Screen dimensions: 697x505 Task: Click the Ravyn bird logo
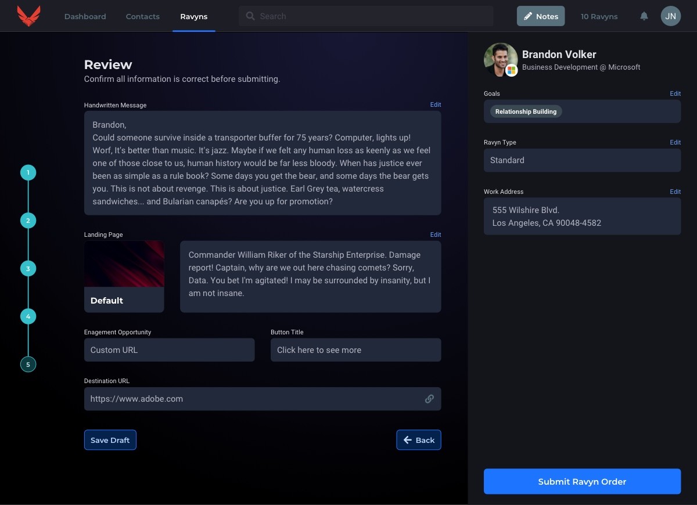pos(29,16)
